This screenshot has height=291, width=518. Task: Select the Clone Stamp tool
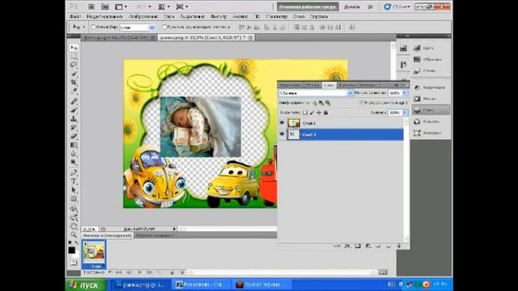tap(74, 119)
